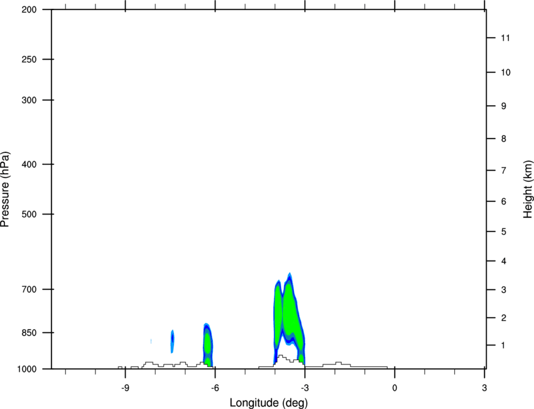Click the 5 km height label
This screenshot has width=534, height=409.
[x=504, y=232]
